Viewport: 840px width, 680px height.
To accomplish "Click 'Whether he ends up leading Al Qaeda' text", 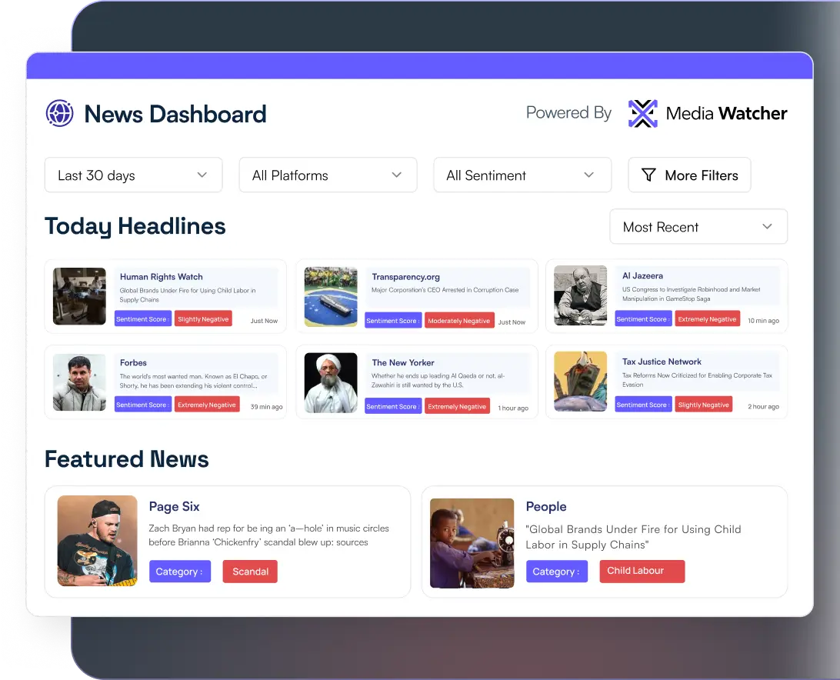I will pos(438,381).
